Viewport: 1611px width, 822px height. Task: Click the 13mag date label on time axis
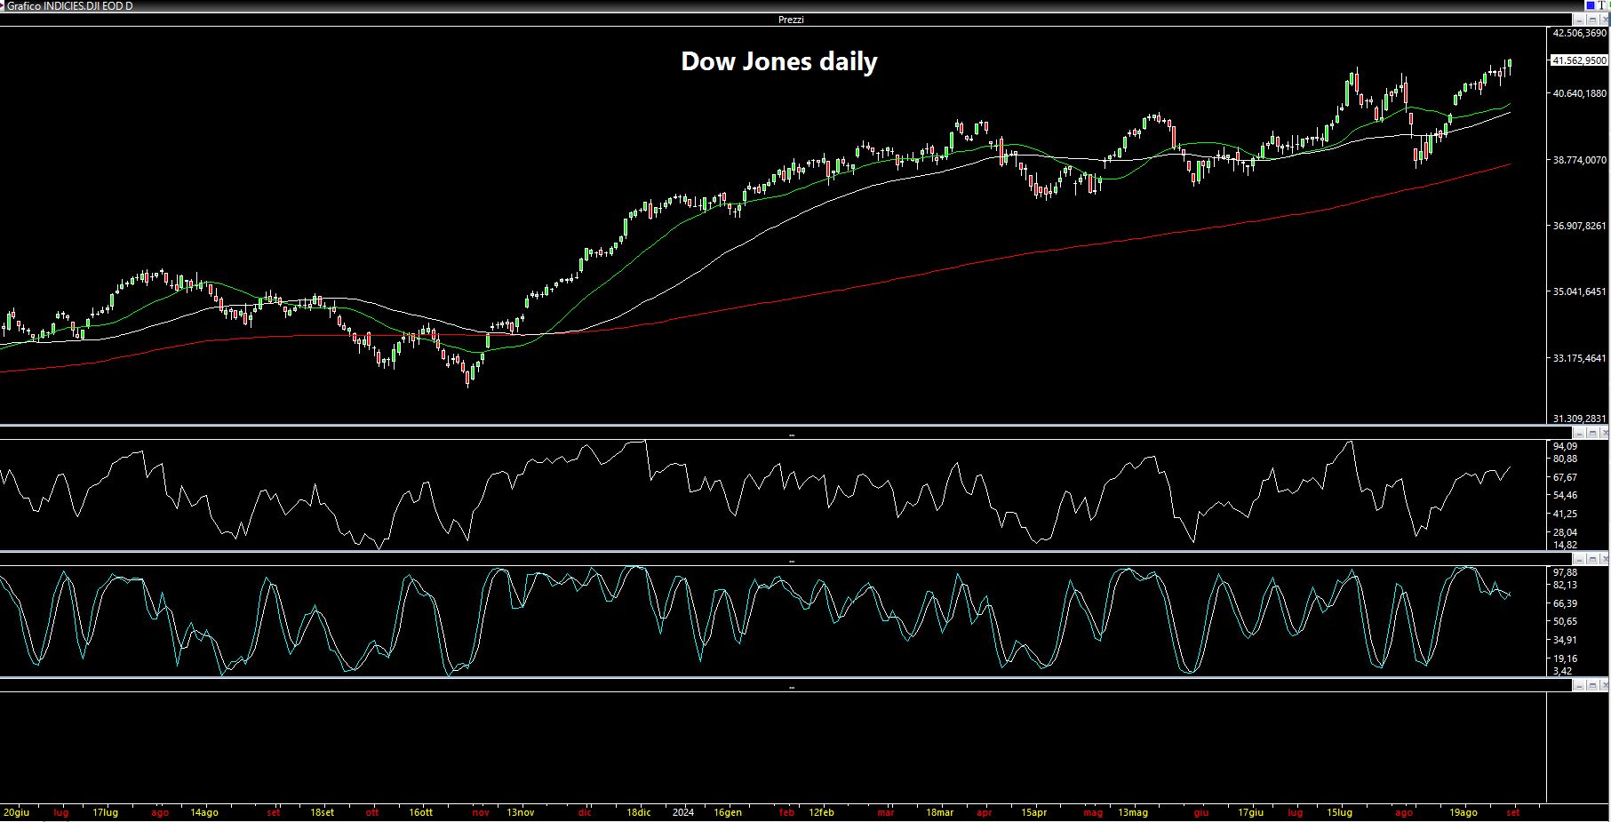pyautogui.click(x=1133, y=812)
